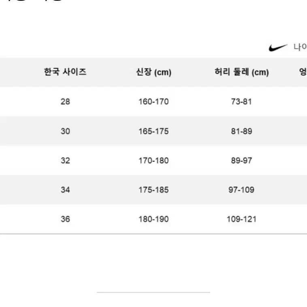The width and height of the screenshot is (307, 307).
Task: Click the 97-109 waist value
Action: (241, 190)
